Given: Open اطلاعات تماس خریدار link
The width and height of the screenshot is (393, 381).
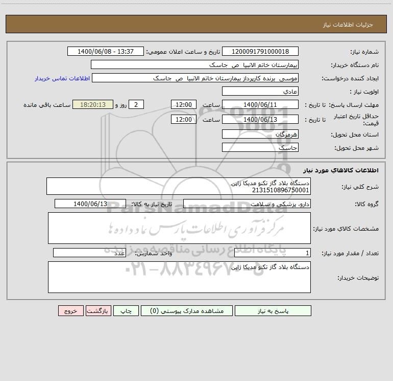Looking at the screenshot, I should [62, 78].
